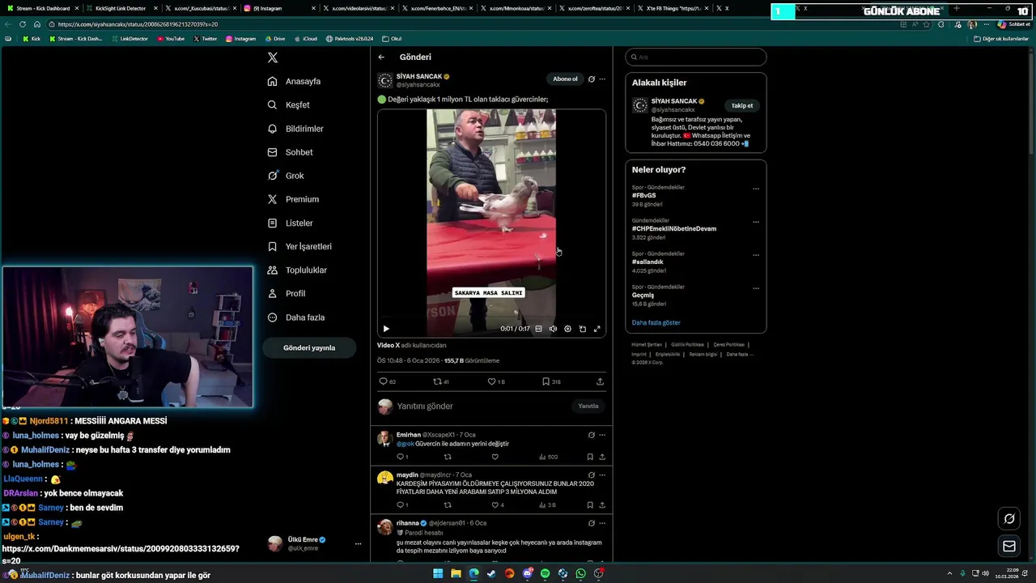The image size is (1036, 583).
Task: Toggle video picture-in-picture mode
Action: (582, 329)
